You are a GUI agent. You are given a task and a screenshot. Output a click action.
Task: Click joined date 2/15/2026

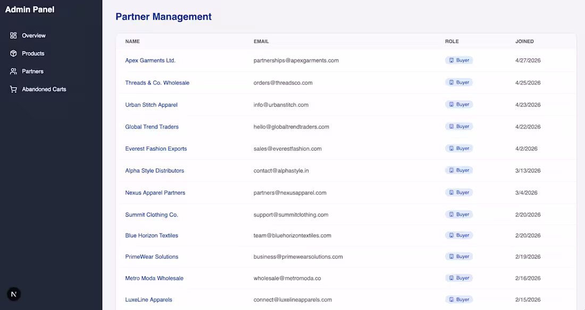[528, 299]
